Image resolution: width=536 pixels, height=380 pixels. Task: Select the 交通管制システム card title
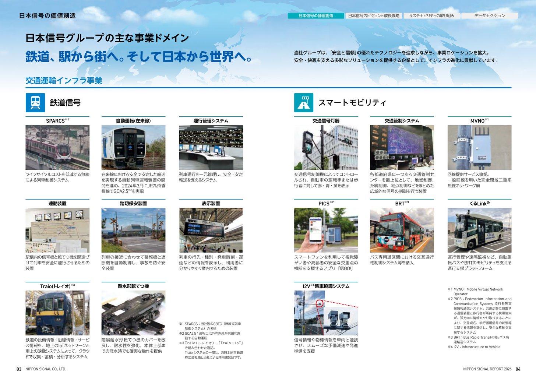(x=402, y=121)
